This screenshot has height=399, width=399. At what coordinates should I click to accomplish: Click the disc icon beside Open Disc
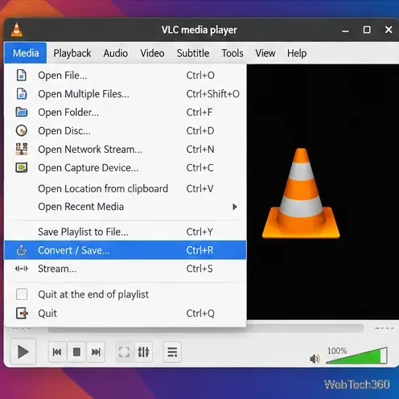click(x=22, y=130)
